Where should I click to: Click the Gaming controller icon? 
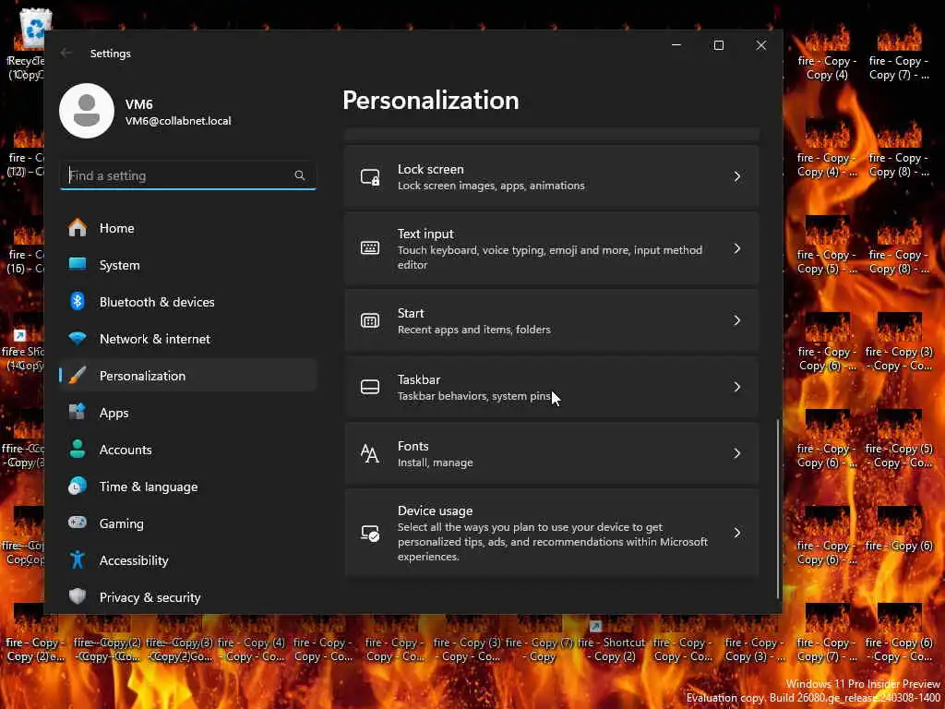78,523
